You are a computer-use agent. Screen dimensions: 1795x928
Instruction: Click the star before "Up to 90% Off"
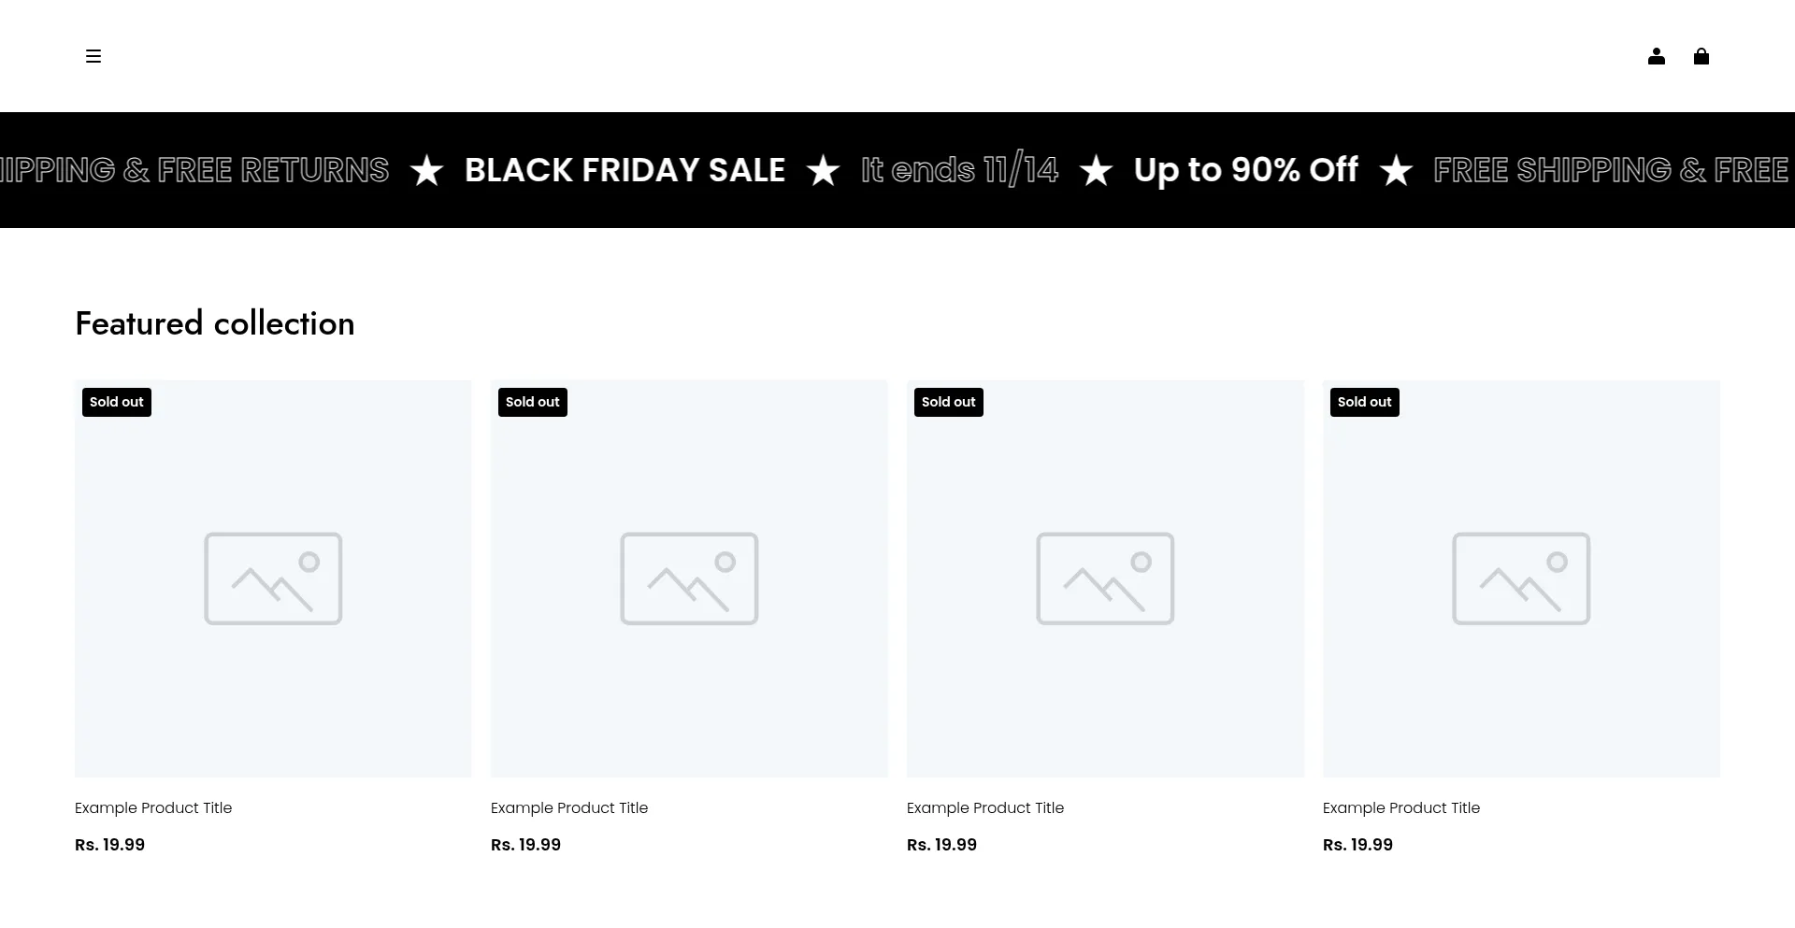[1096, 170]
